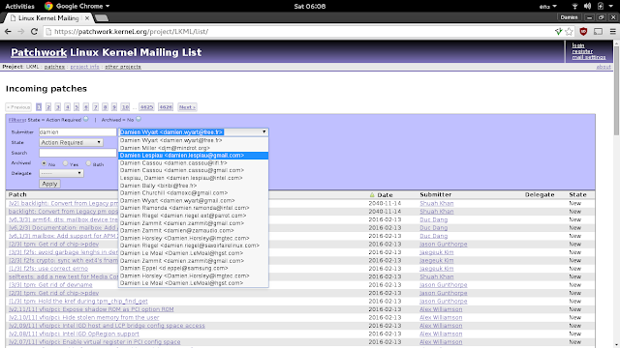Select Archived Yes radio button
Screen dimensions: 620x348
pos(66,163)
